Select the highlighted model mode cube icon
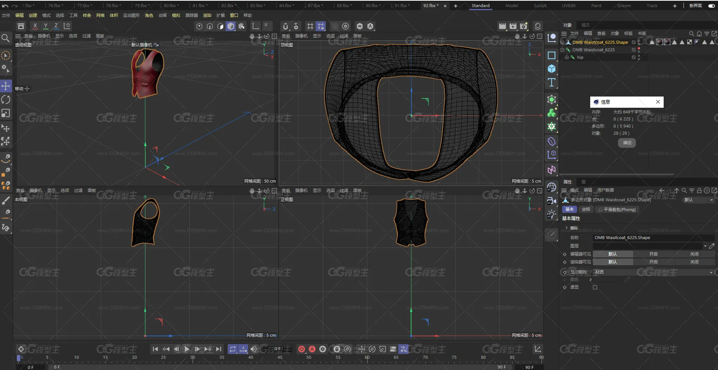This screenshot has height=370, width=718. pyautogui.click(x=231, y=26)
